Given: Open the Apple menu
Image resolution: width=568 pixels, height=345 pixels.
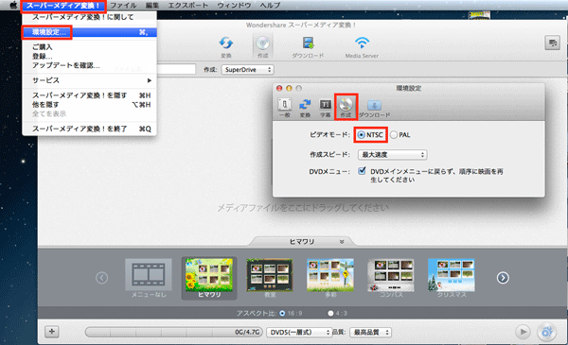Looking at the screenshot, I should click(13, 5).
